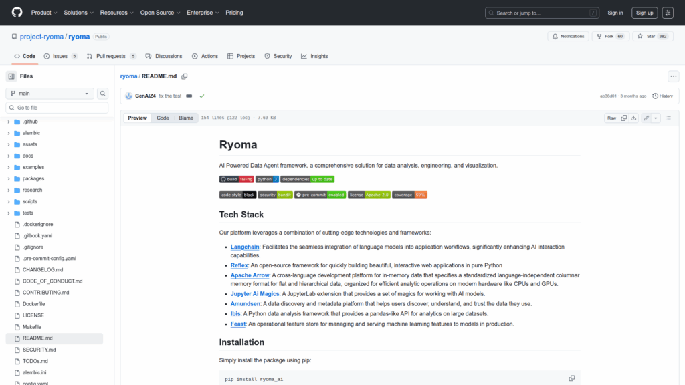Switch file view to Blame

[x=185, y=118]
